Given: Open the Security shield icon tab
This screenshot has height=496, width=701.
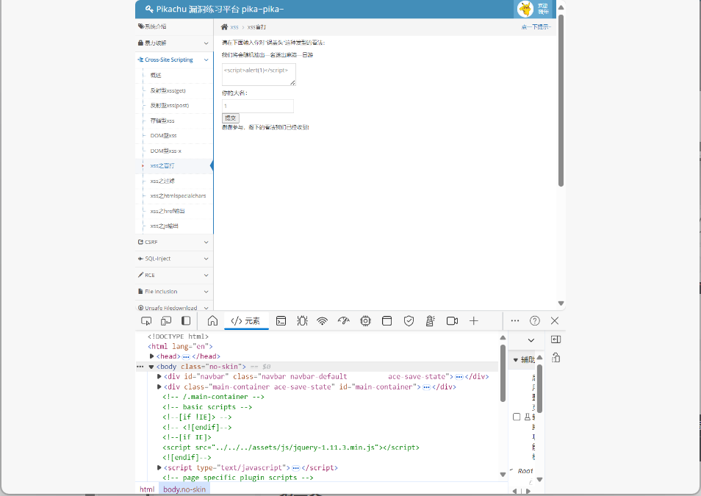Looking at the screenshot, I should [x=409, y=320].
